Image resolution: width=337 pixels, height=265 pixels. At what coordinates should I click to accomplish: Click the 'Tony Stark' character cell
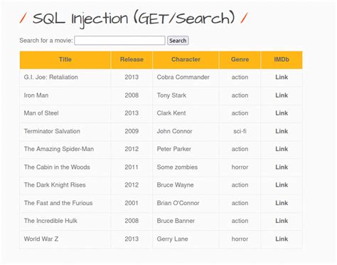click(186, 95)
